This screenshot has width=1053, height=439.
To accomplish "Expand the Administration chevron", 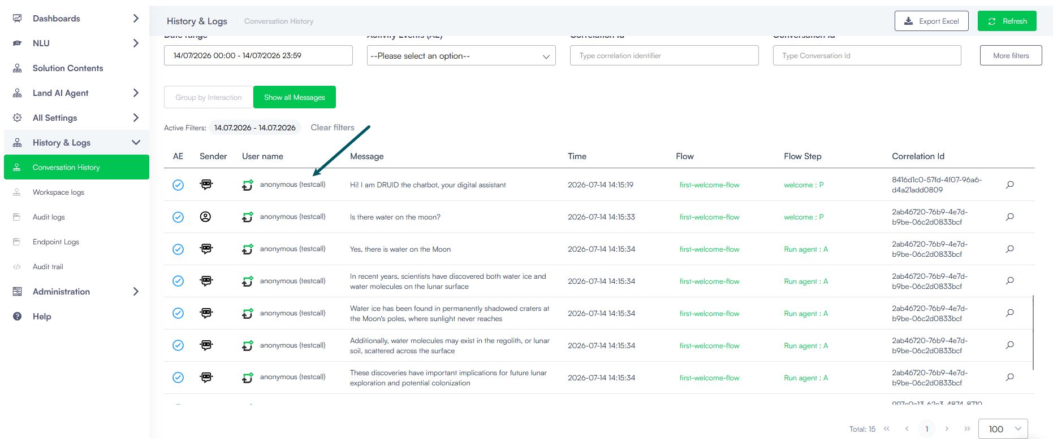I will (x=136, y=292).
